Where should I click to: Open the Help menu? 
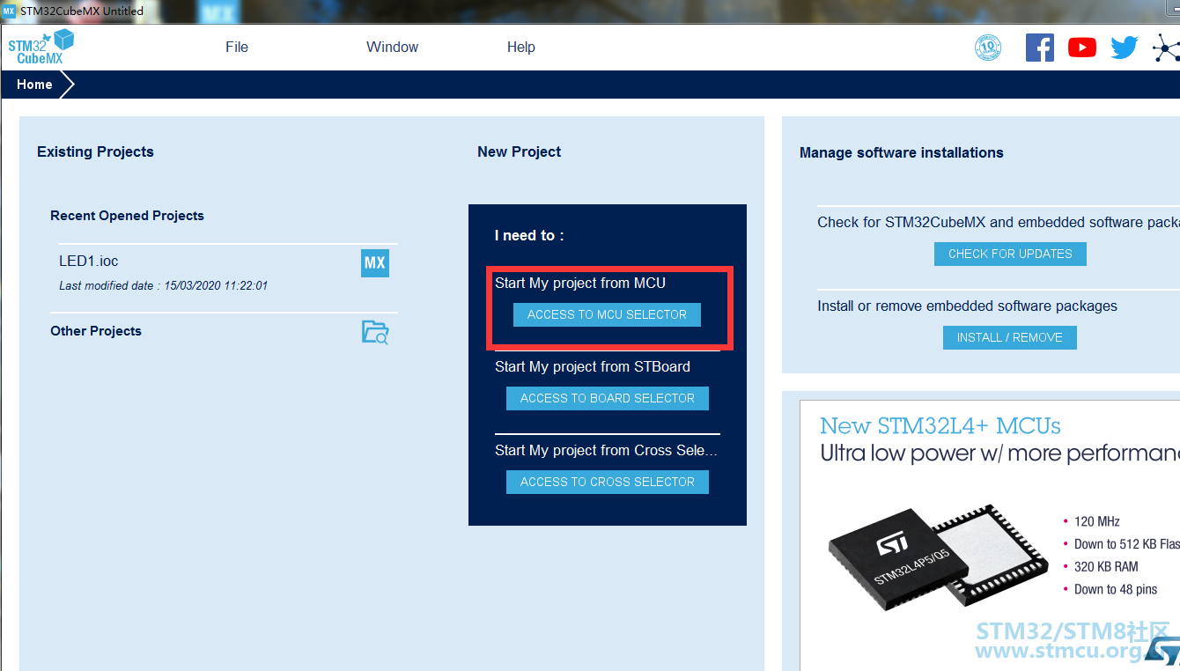click(x=521, y=48)
